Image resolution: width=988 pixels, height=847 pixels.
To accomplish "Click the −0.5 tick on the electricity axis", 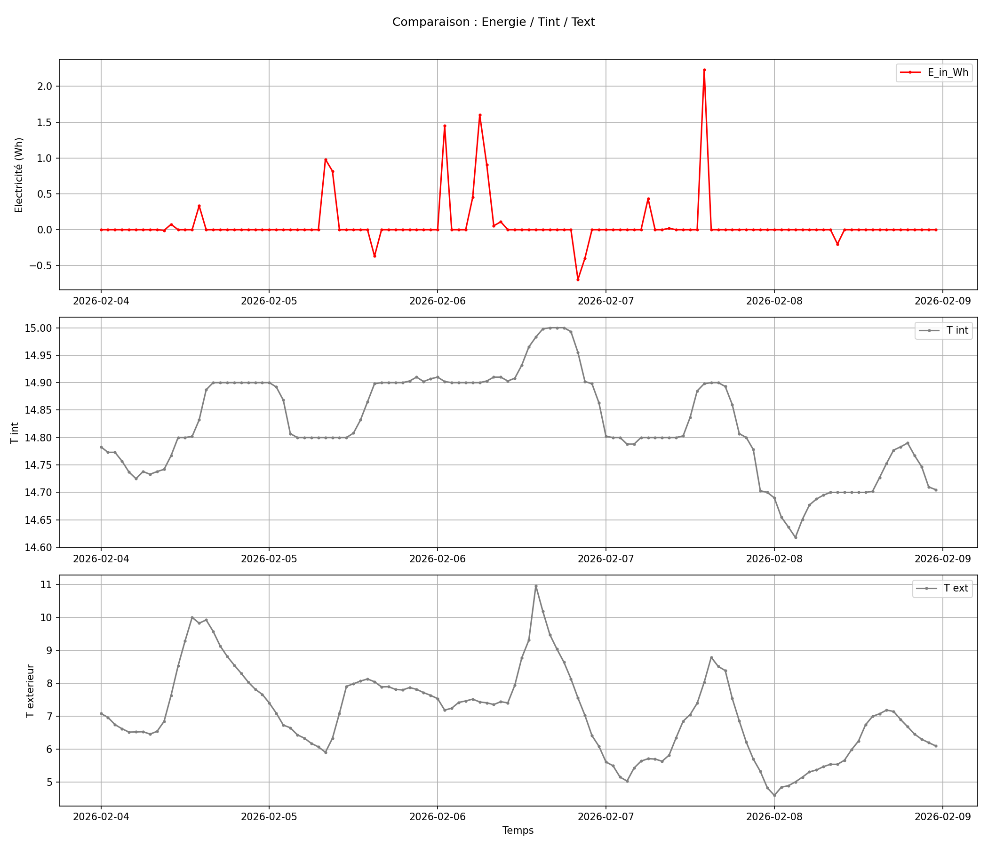I will click(41, 266).
